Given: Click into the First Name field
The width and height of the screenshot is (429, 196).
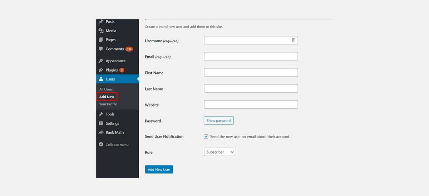Looking at the screenshot, I should (x=251, y=72).
